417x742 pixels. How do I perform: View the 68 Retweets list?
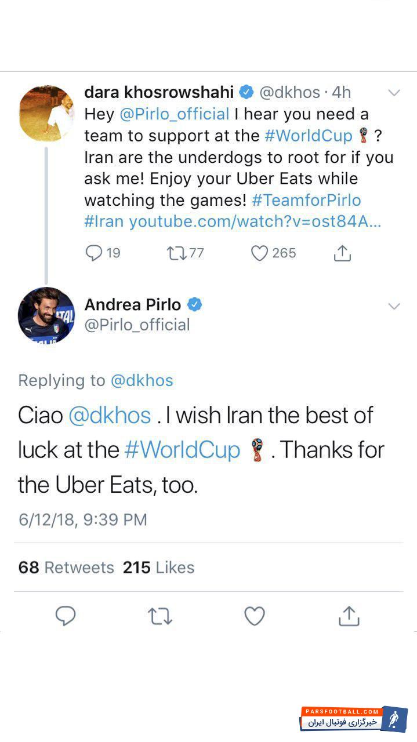[x=66, y=568]
